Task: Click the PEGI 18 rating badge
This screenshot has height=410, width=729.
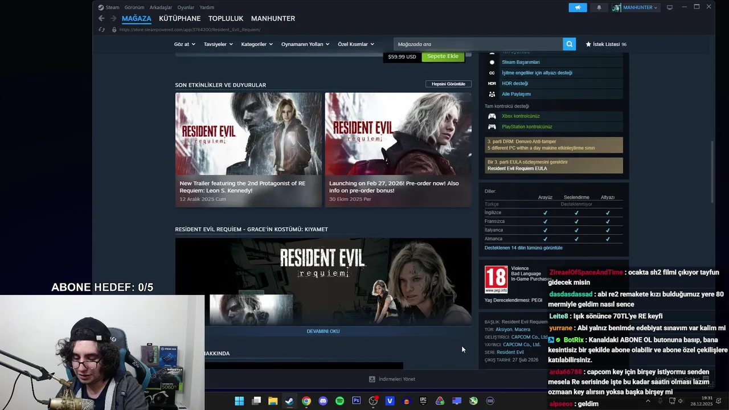Action: (496, 280)
